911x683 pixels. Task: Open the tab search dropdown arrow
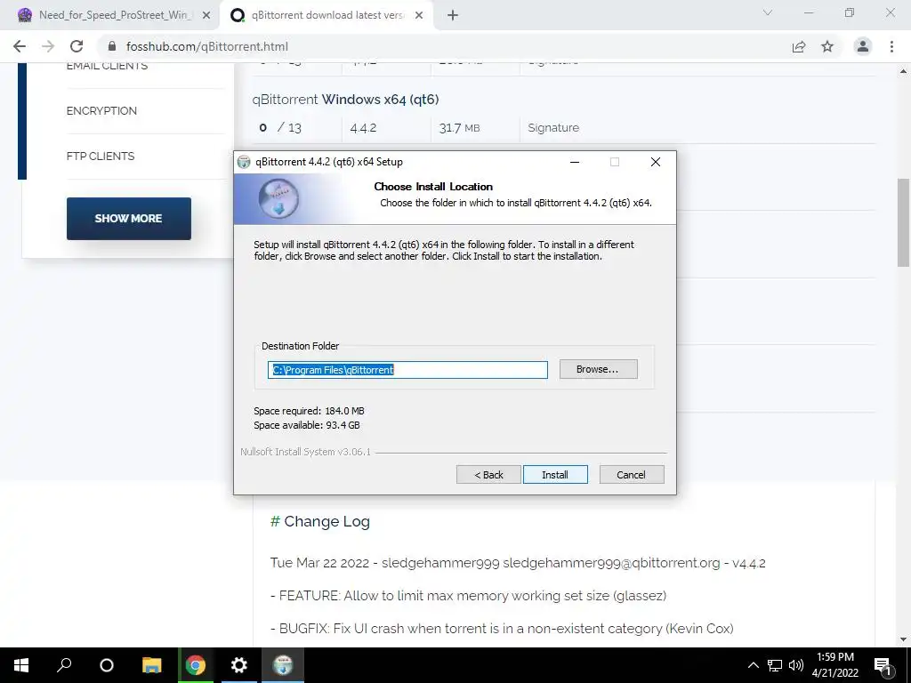click(x=768, y=12)
